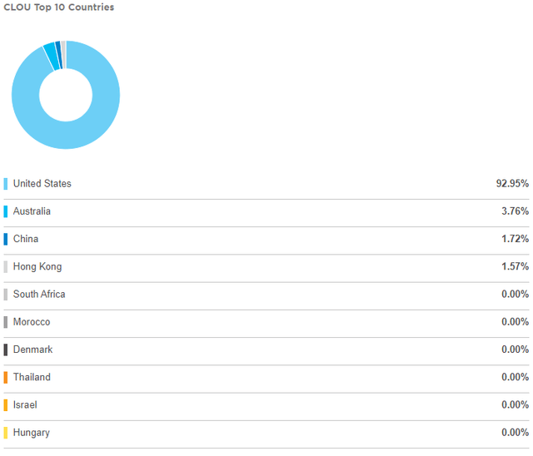Click the Thailand country label
533x456 pixels.
pos(32,377)
